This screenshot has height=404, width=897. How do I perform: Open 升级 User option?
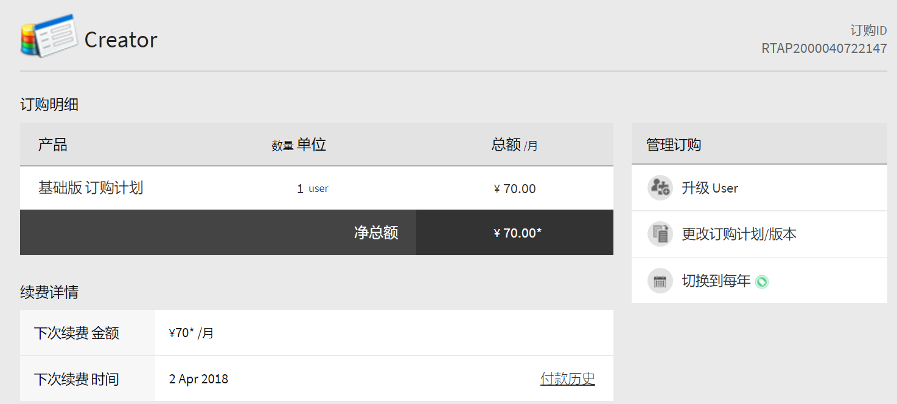click(x=710, y=188)
